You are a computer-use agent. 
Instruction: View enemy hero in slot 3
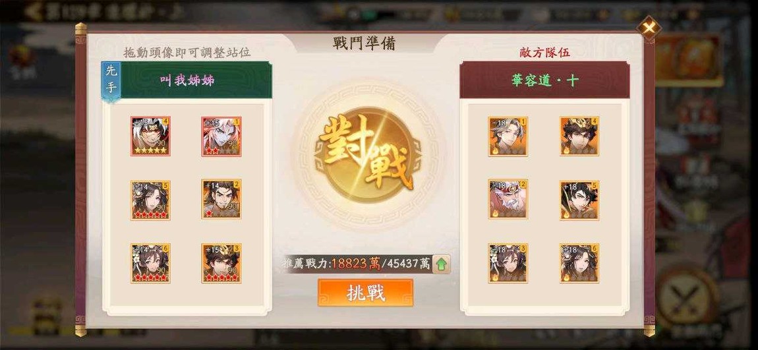[x=508, y=263]
